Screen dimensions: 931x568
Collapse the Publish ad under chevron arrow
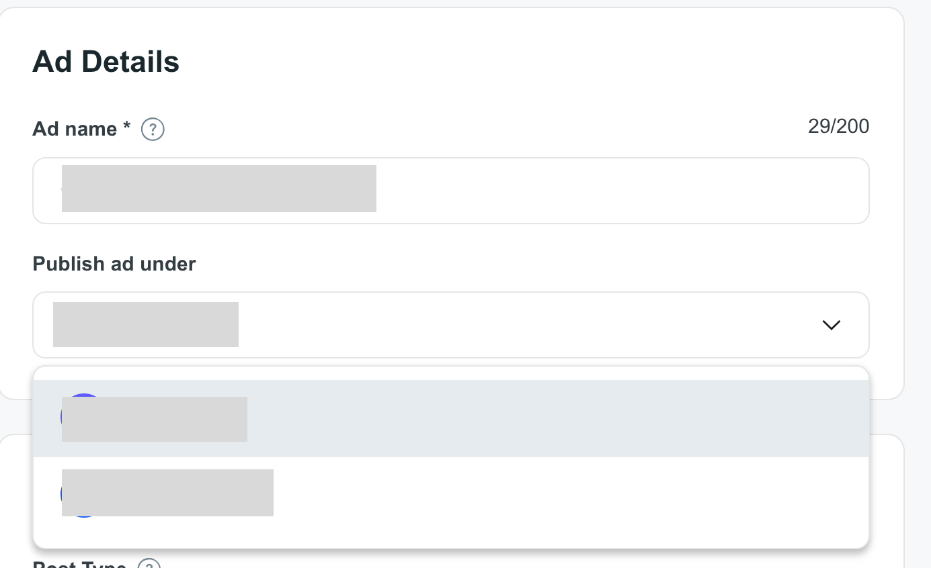pyautogui.click(x=831, y=325)
